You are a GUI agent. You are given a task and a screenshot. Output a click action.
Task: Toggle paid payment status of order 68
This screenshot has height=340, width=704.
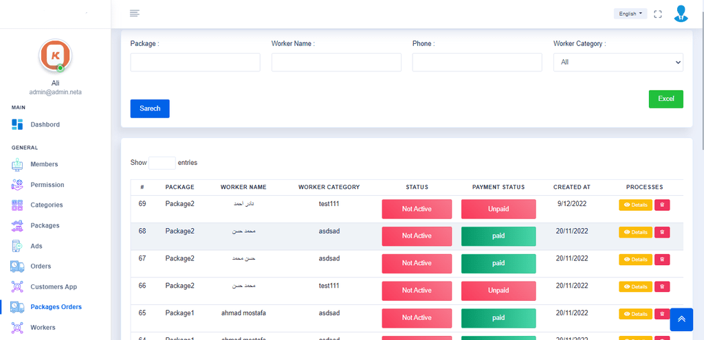(498, 236)
